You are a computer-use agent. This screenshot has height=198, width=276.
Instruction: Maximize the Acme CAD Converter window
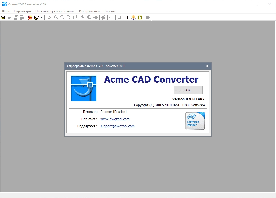coord(257,4)
